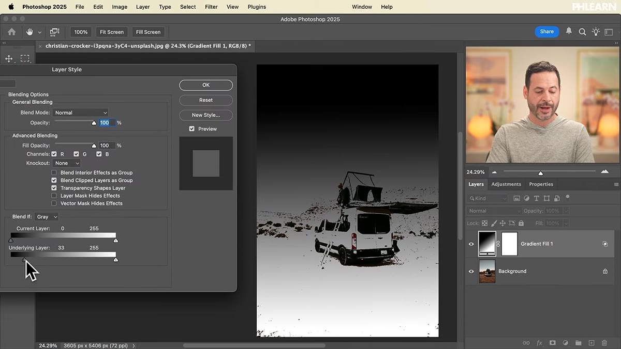Filter layers by adjustment layers icon

coord(526,198)
